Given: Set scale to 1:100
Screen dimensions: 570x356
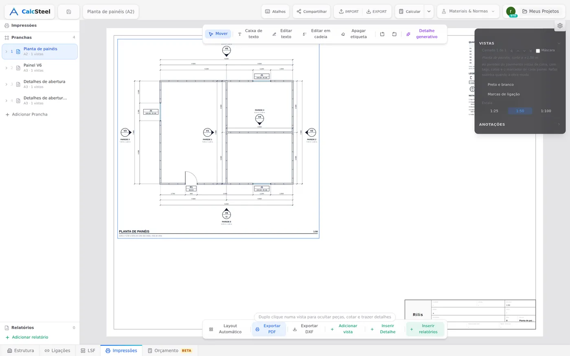Looking at the screenshot, I should 546,111.
